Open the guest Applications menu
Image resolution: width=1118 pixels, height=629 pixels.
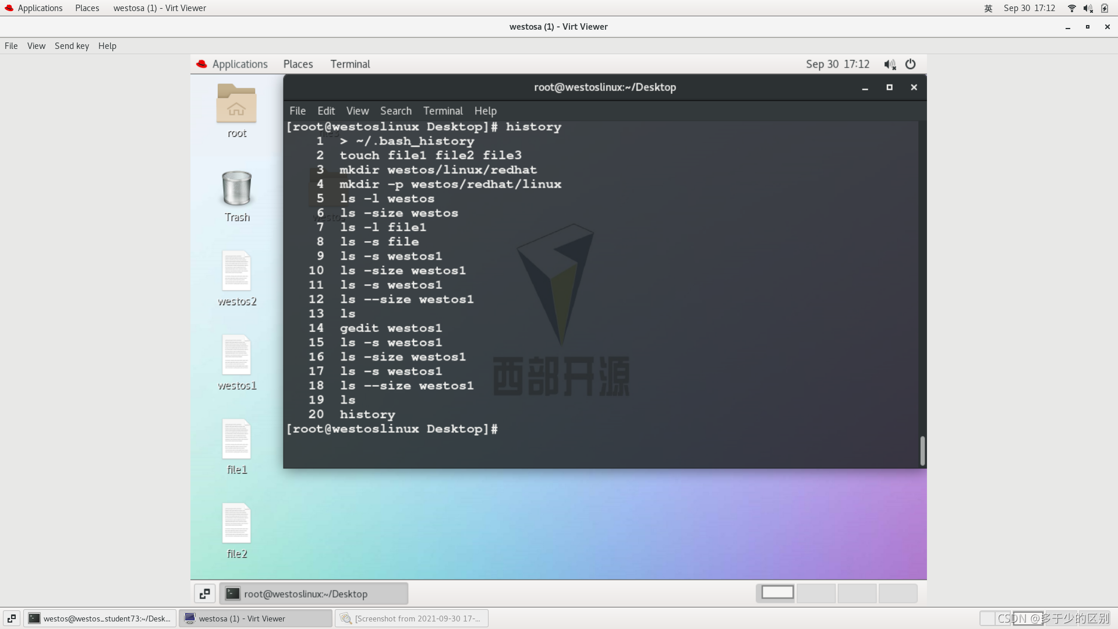pyautogui.click(x=239, y=64)
